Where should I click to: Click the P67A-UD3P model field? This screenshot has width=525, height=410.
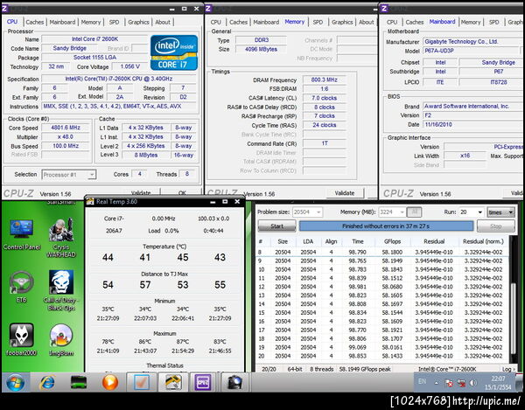(x=471, y=51)
